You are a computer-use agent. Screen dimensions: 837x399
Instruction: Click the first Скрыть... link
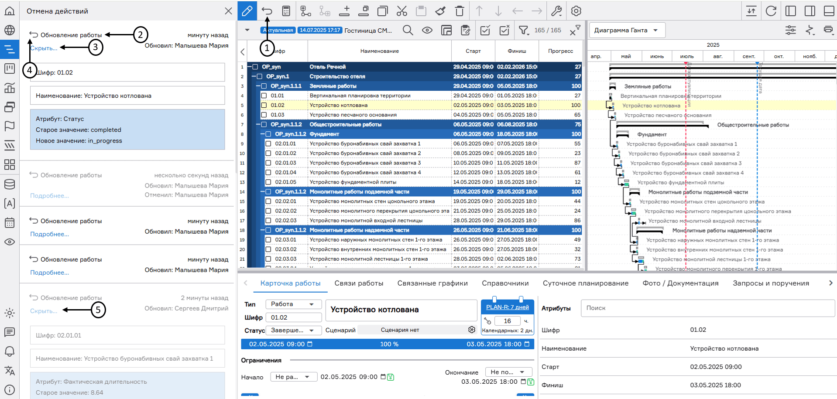[44, 48]
